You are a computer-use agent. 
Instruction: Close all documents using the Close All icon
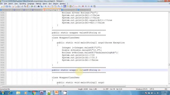tap(15, 6)
